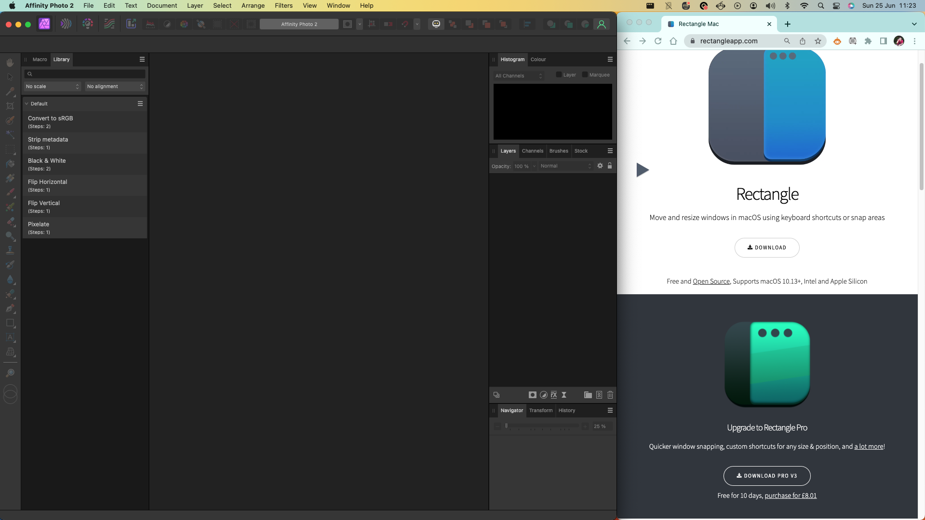925x520 pixels.
Task: Switch to the Colour tab
Action: point(538,59)
